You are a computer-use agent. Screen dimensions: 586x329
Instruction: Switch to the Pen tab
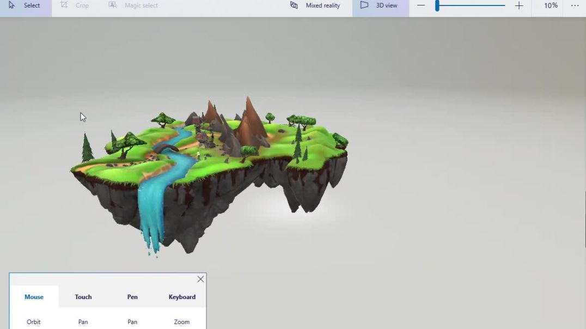pos(132,297)
